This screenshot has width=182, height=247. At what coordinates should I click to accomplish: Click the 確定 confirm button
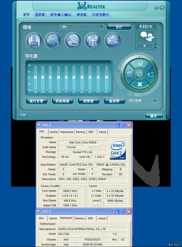(x=154, y=116)
